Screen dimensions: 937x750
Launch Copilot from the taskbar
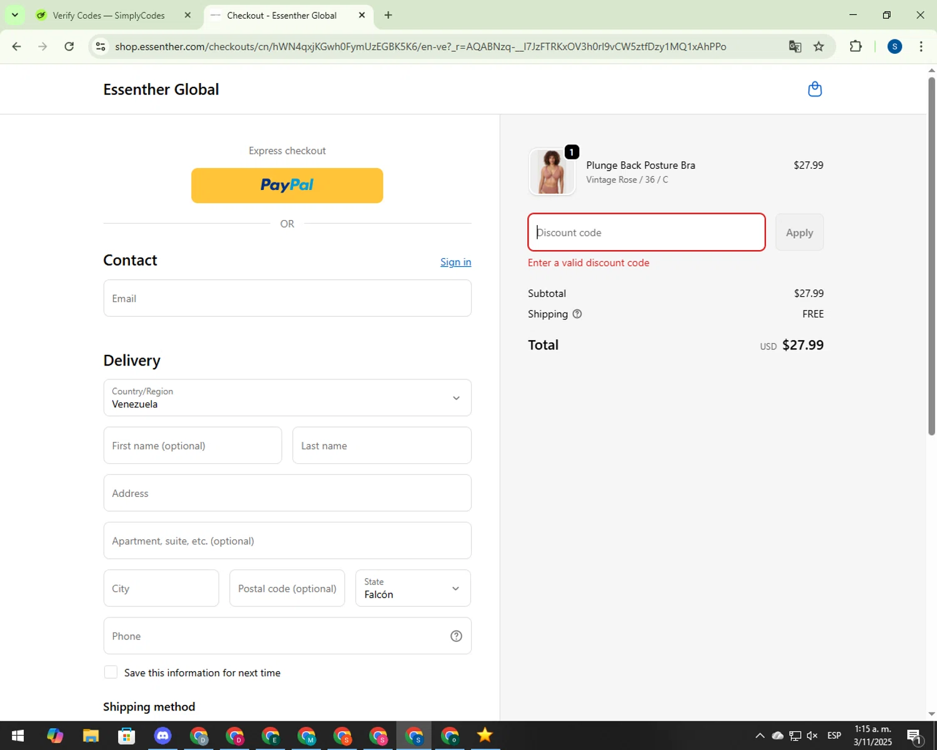pos(55,736)
